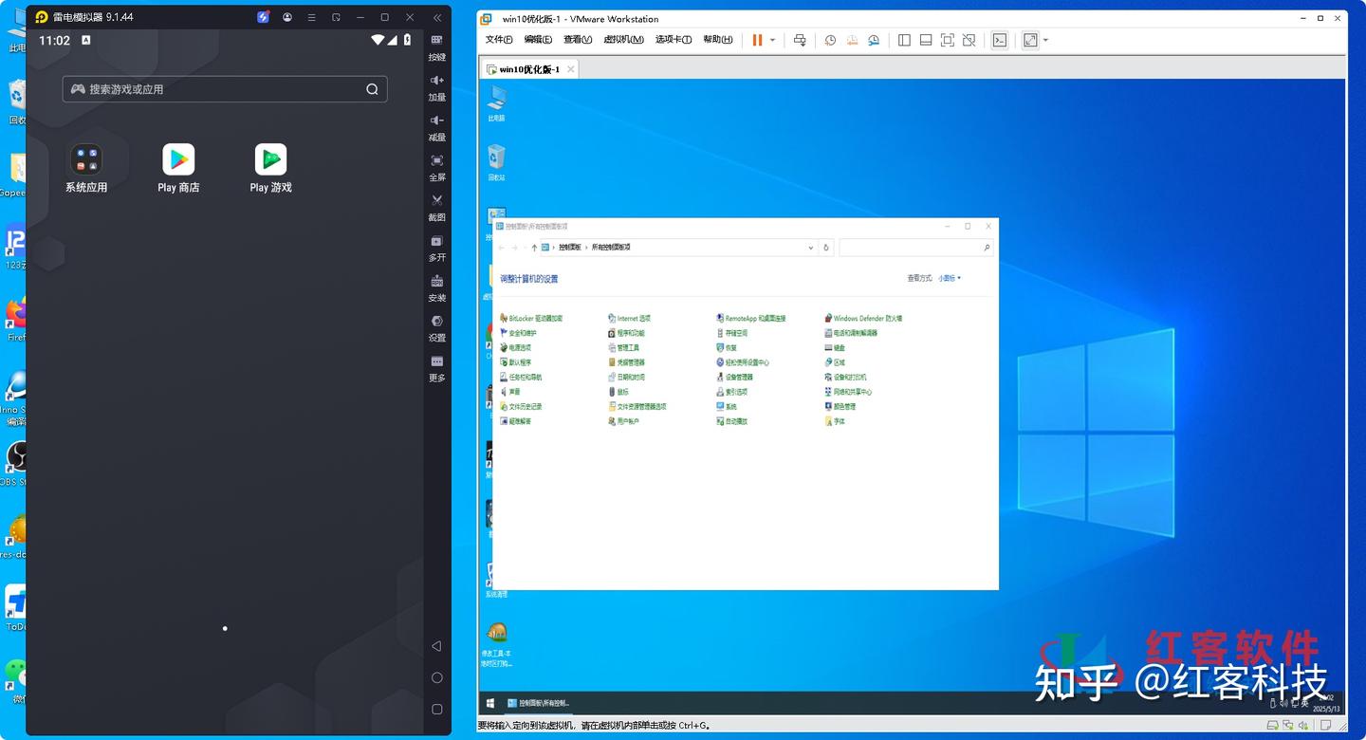Open BitLocker 驱动器加密

531,319
